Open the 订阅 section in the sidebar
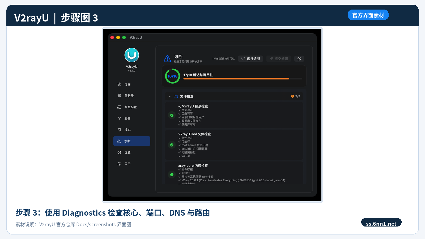Screen dimensions: 425x239 (x=132, y=84)
